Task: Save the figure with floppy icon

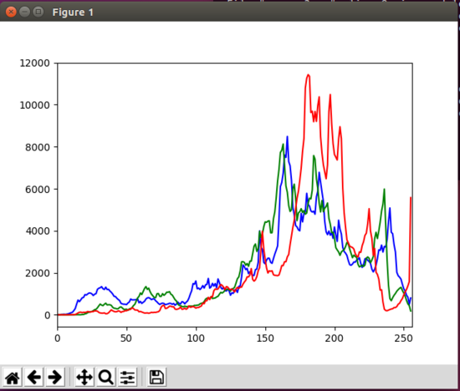Action: click(x=156, y=377)
